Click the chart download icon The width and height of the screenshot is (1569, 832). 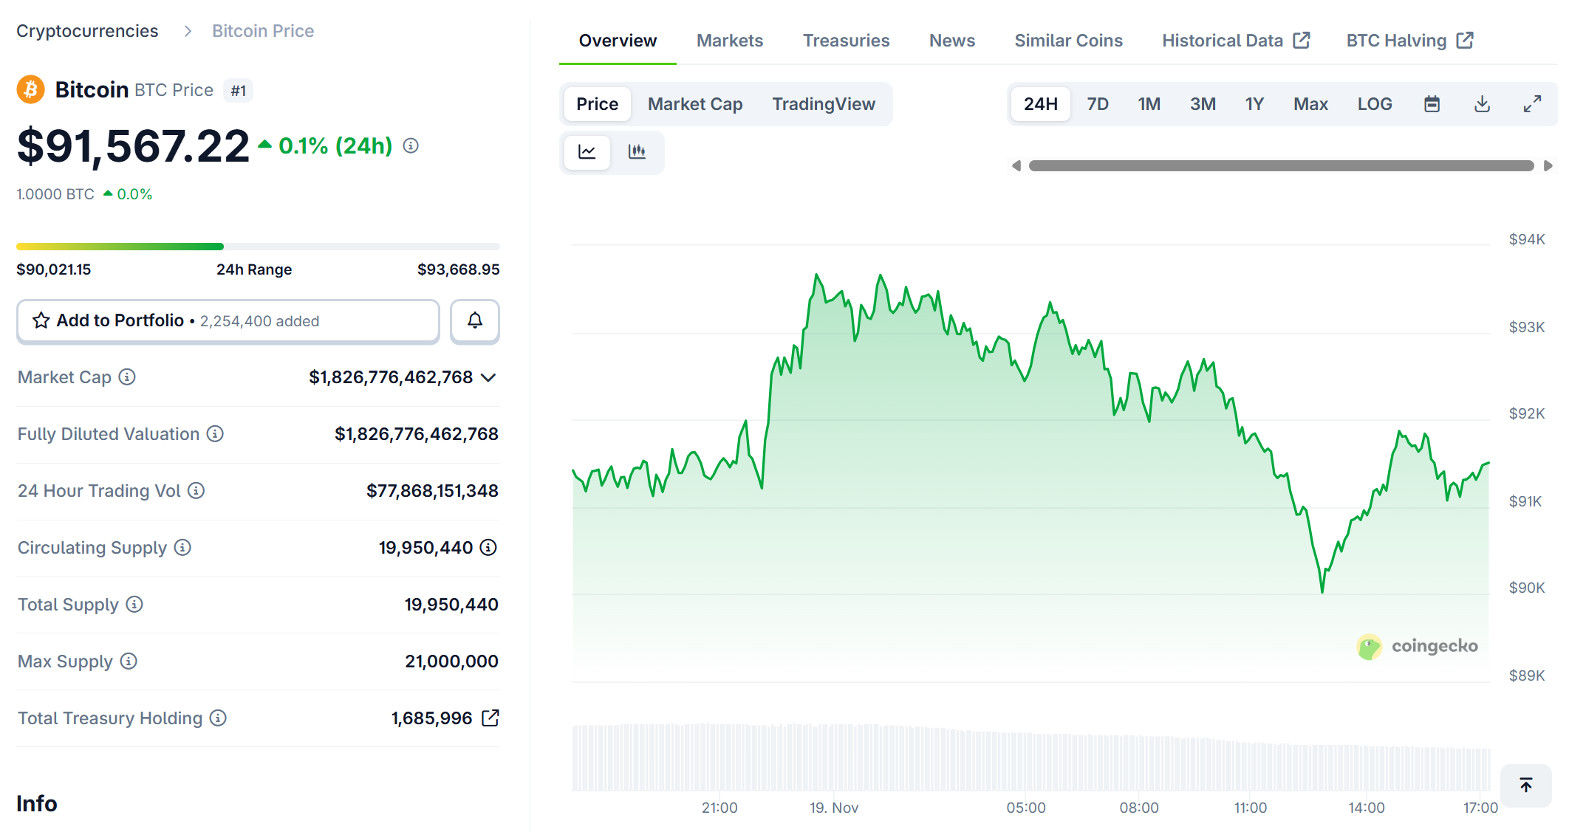coord(1482,104)
